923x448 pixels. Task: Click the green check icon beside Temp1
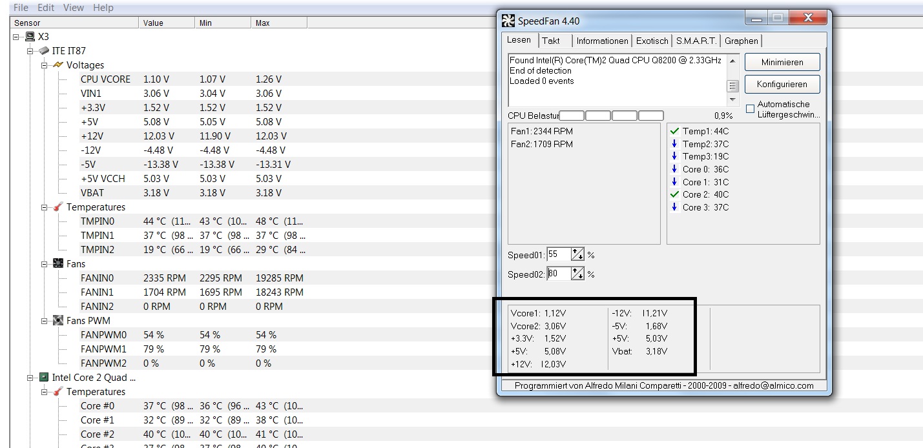pyautogui.click(x=675, y=131)
